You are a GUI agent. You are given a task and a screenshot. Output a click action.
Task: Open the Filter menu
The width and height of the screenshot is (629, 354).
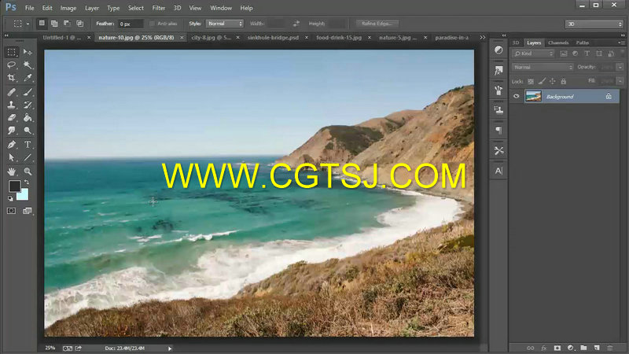159,8
